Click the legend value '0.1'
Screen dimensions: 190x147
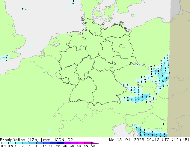[x=3, y=146]
